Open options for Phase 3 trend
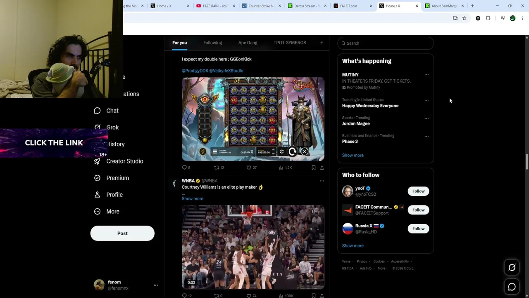The image size is (529, 298). tap(427, 136)
